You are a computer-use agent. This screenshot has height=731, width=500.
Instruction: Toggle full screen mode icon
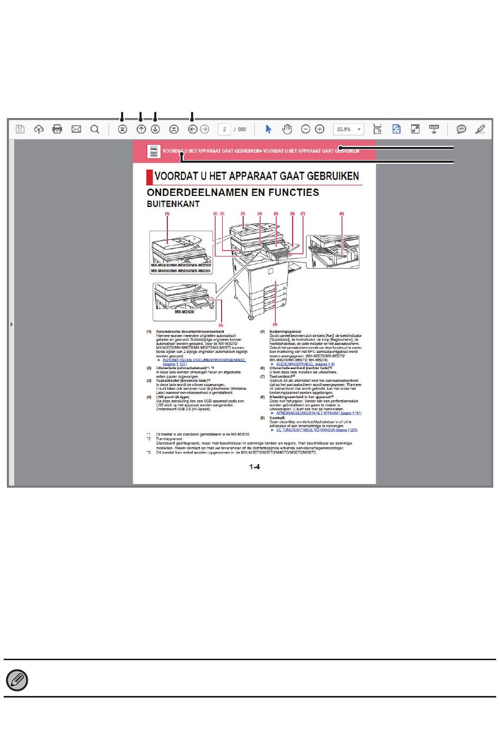pyautogui.click(x=415, y=129)
